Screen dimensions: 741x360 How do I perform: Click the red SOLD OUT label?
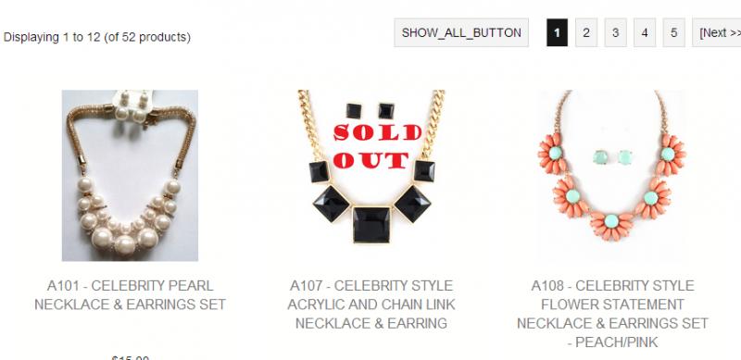click(377, 146)
